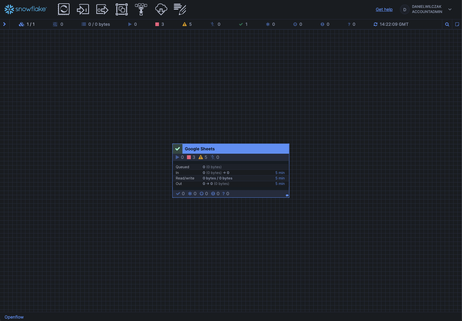The height and width of the screenshot is (321, 462).
Task: Expand the left side panel chevron
Action: click(5, 24)
